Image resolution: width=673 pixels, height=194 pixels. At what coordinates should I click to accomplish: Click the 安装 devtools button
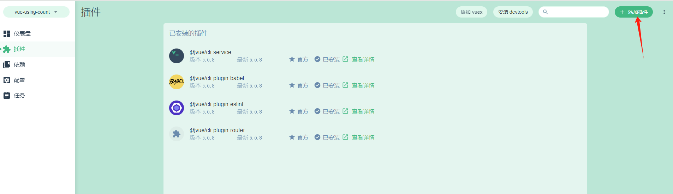[x=513, y=12]
